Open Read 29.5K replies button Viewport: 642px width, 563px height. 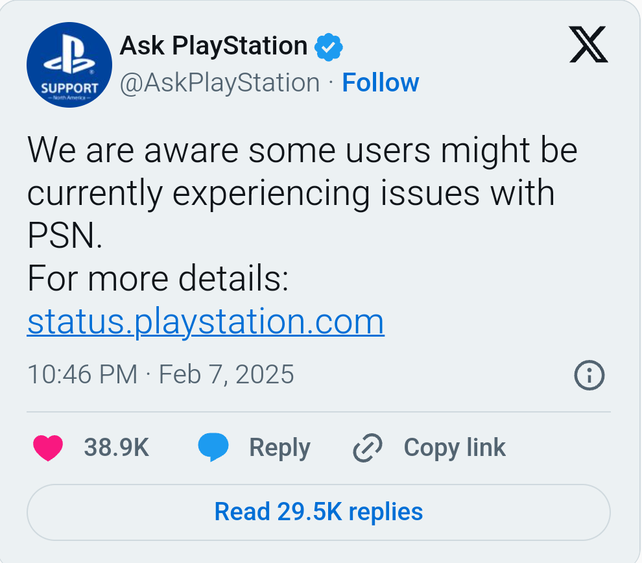click(x=318, y=512)
